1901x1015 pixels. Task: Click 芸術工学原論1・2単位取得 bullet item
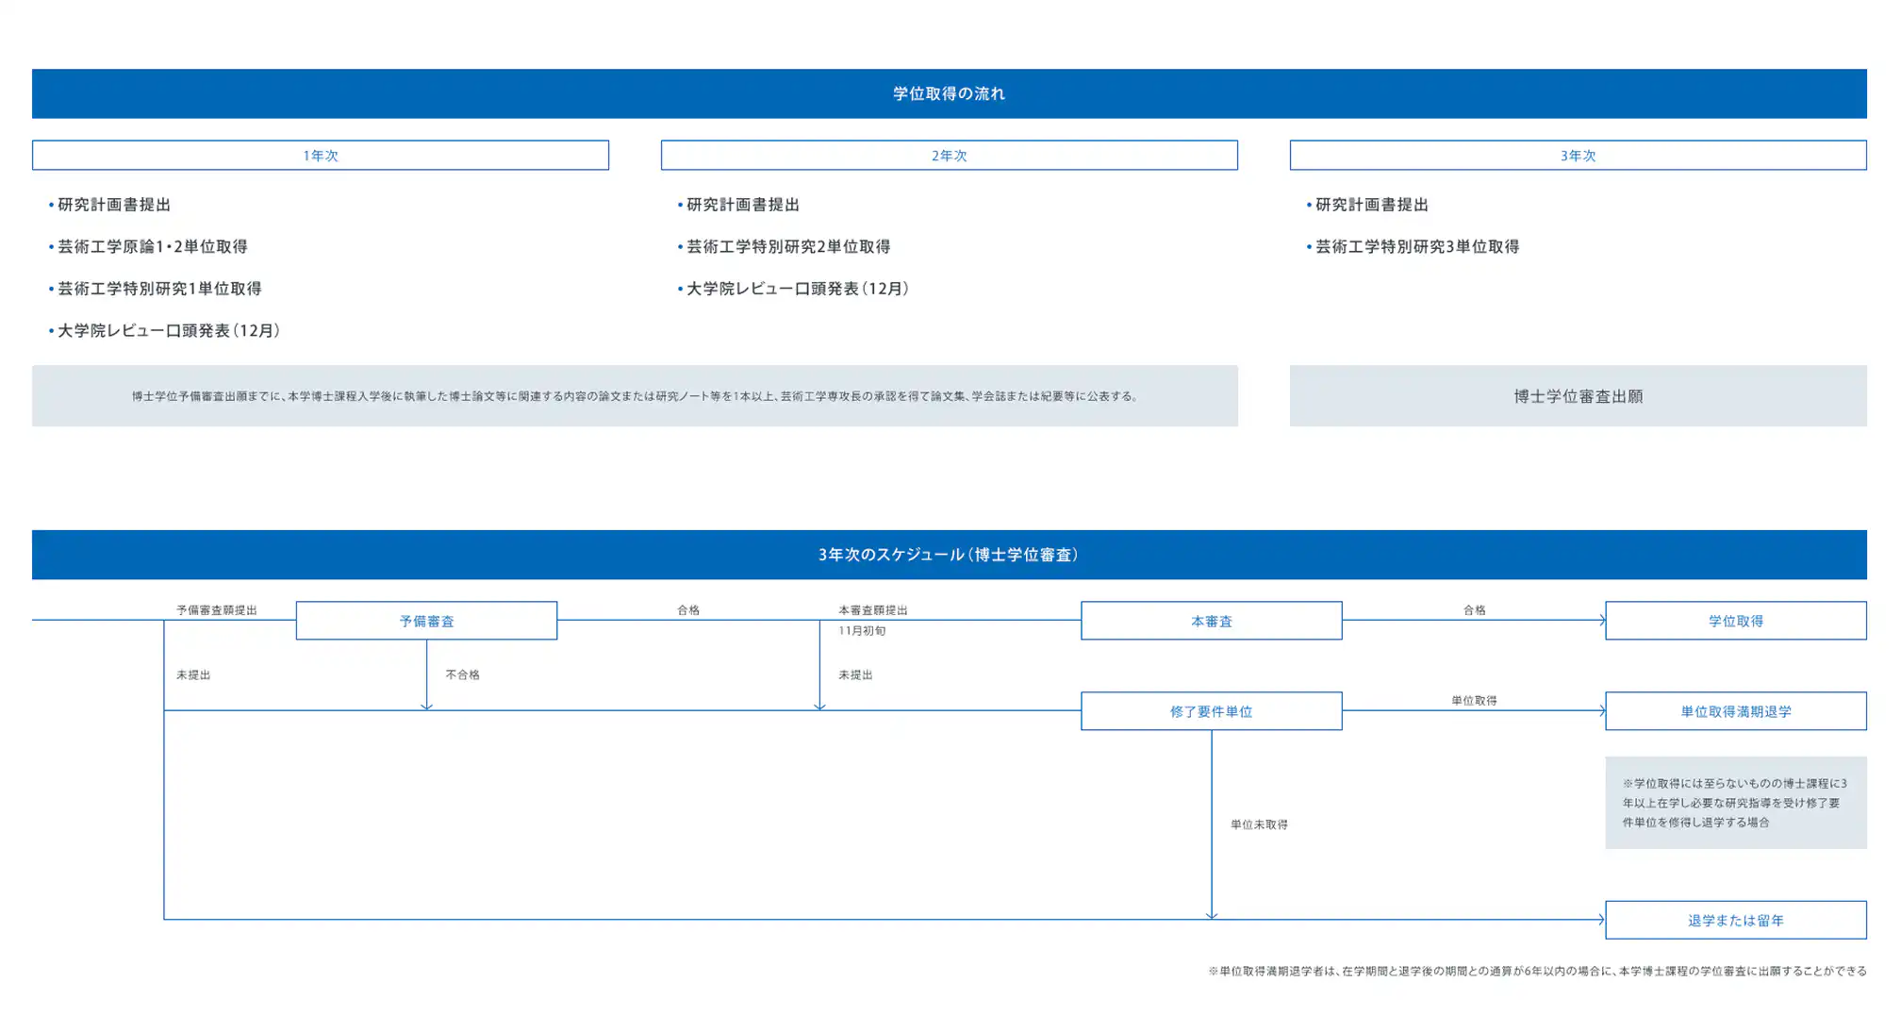[x=152, y=246]
